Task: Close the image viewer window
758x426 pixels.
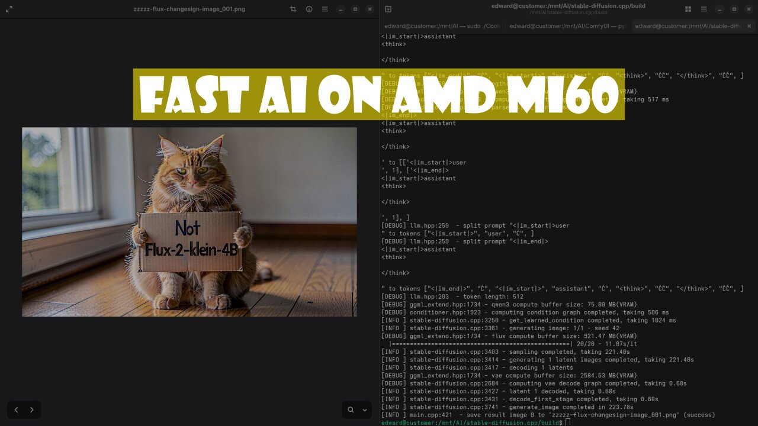Action: click(370, 9)
